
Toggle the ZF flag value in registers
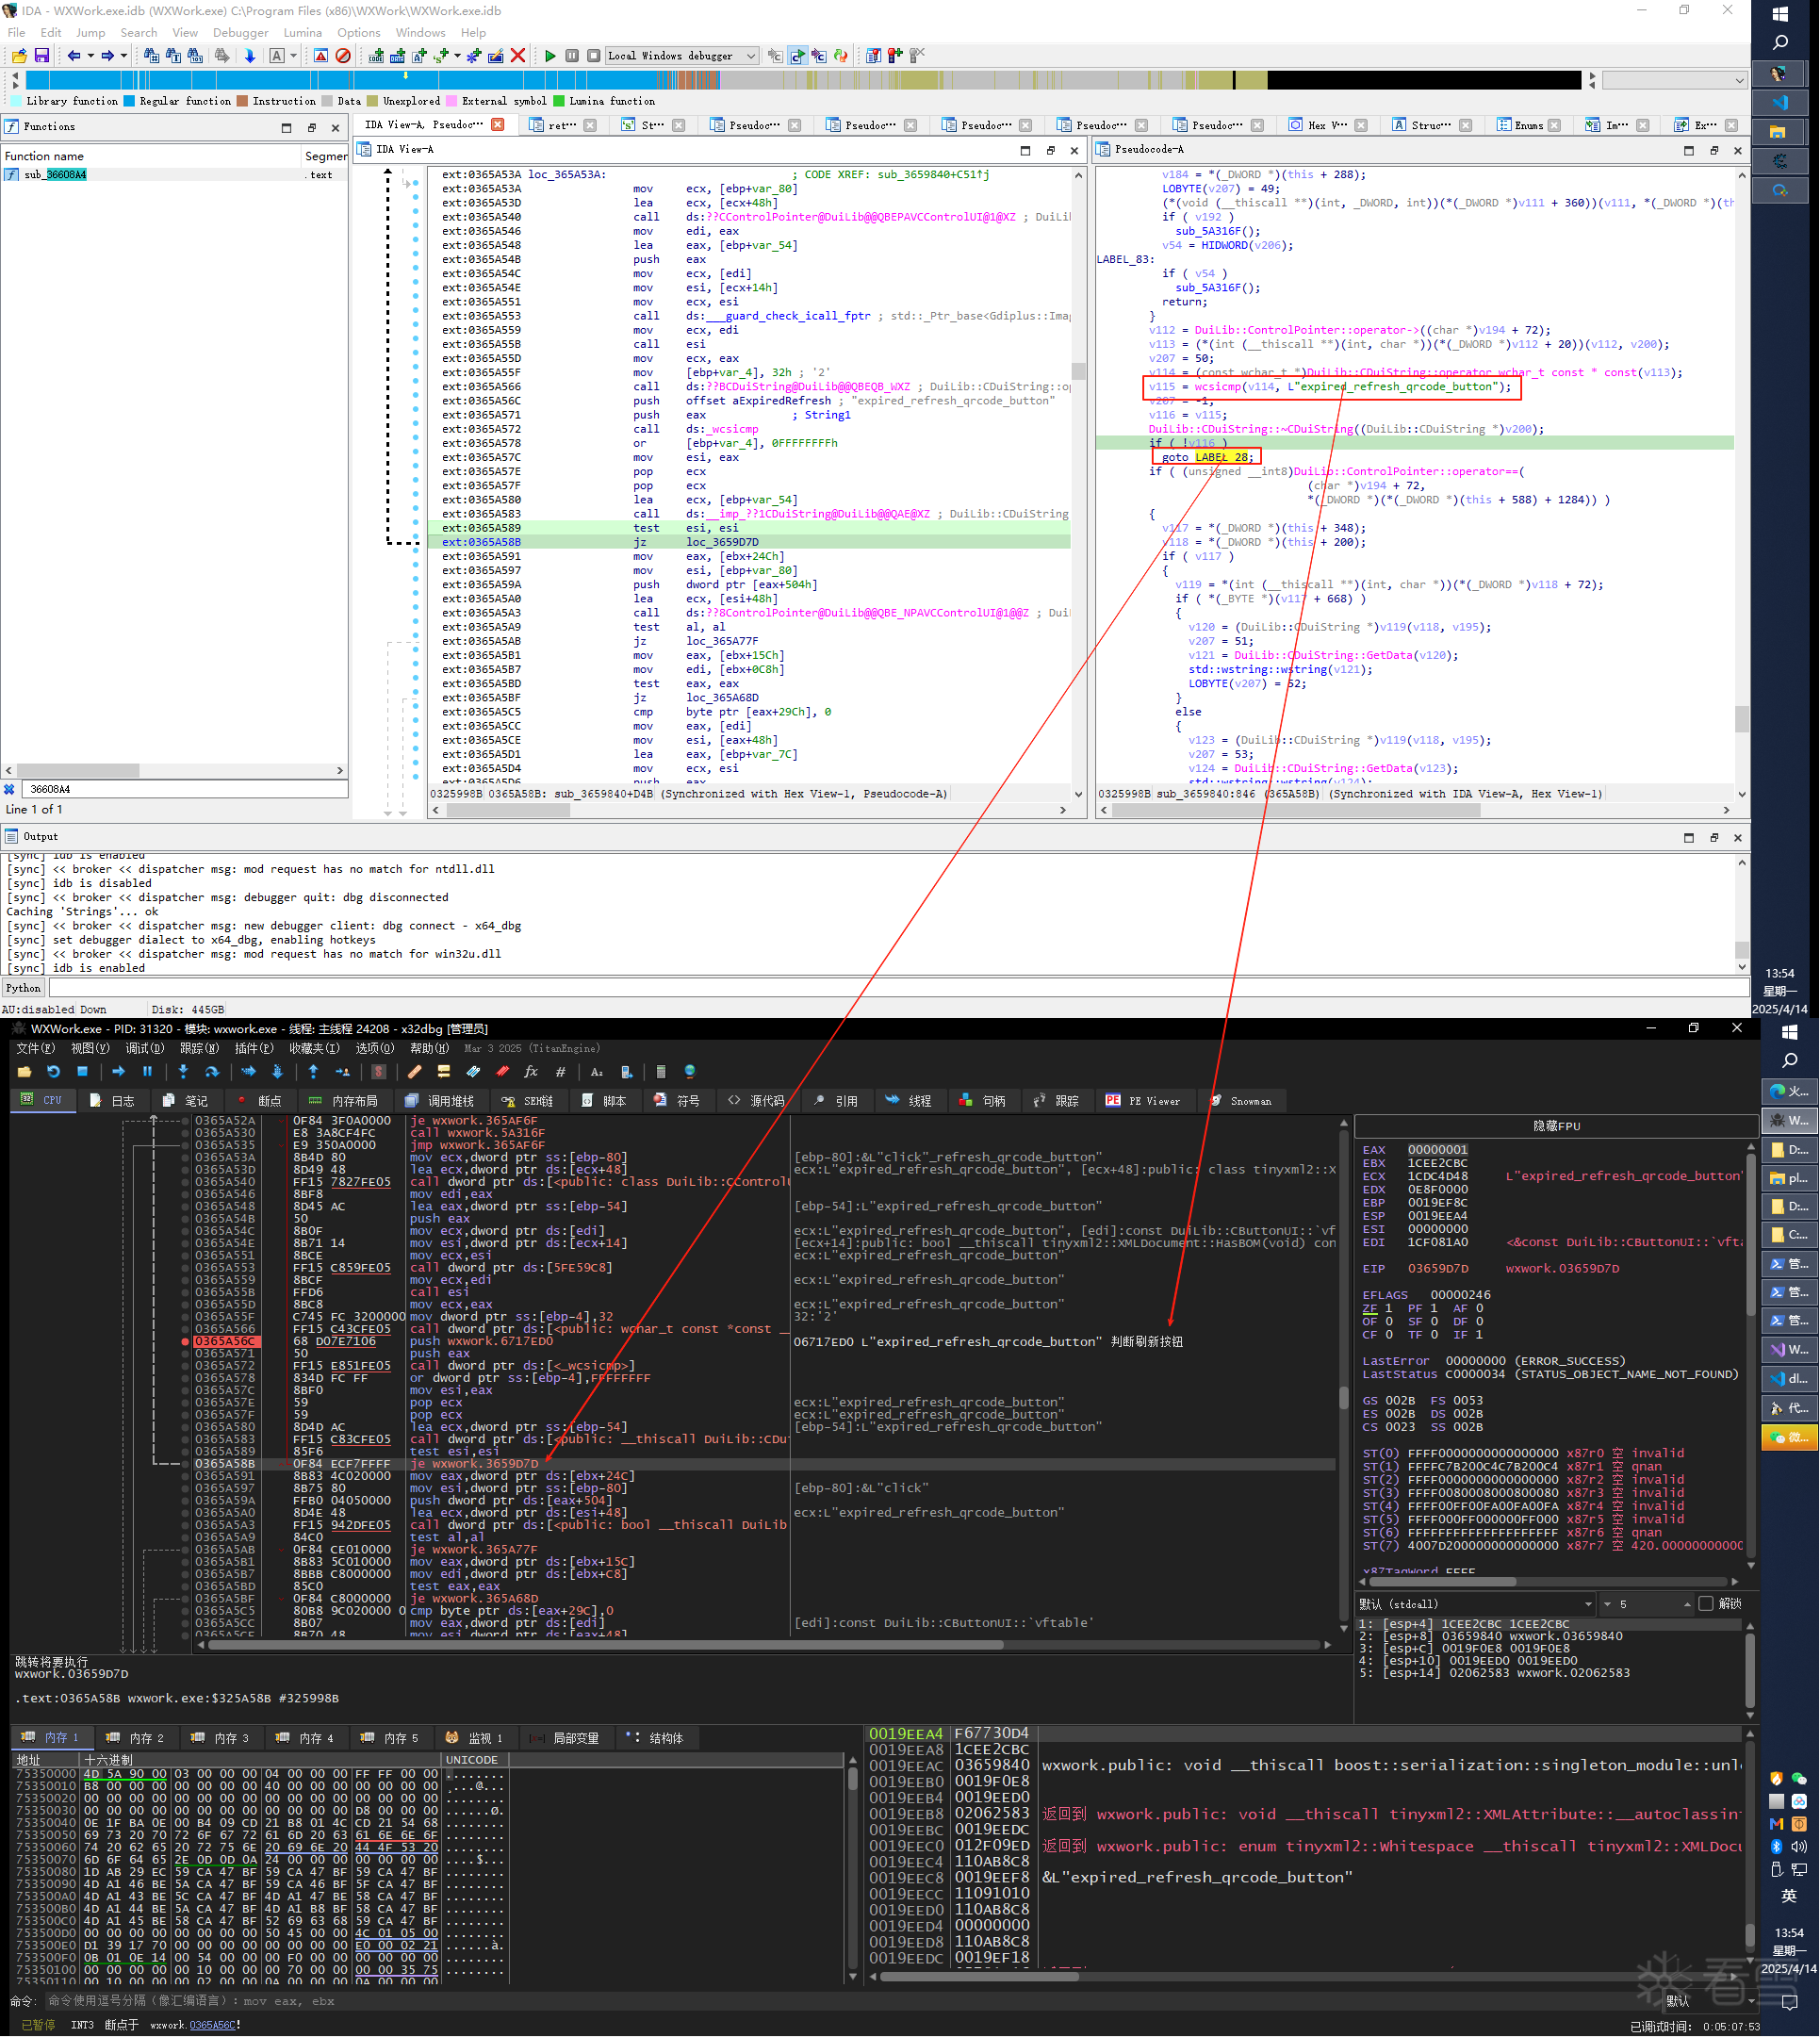click(1387, 1308)
